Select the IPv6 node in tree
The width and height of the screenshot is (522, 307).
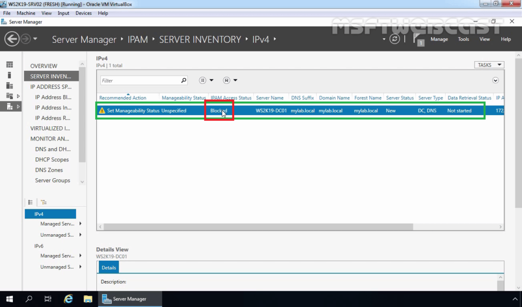coord(39,246)
